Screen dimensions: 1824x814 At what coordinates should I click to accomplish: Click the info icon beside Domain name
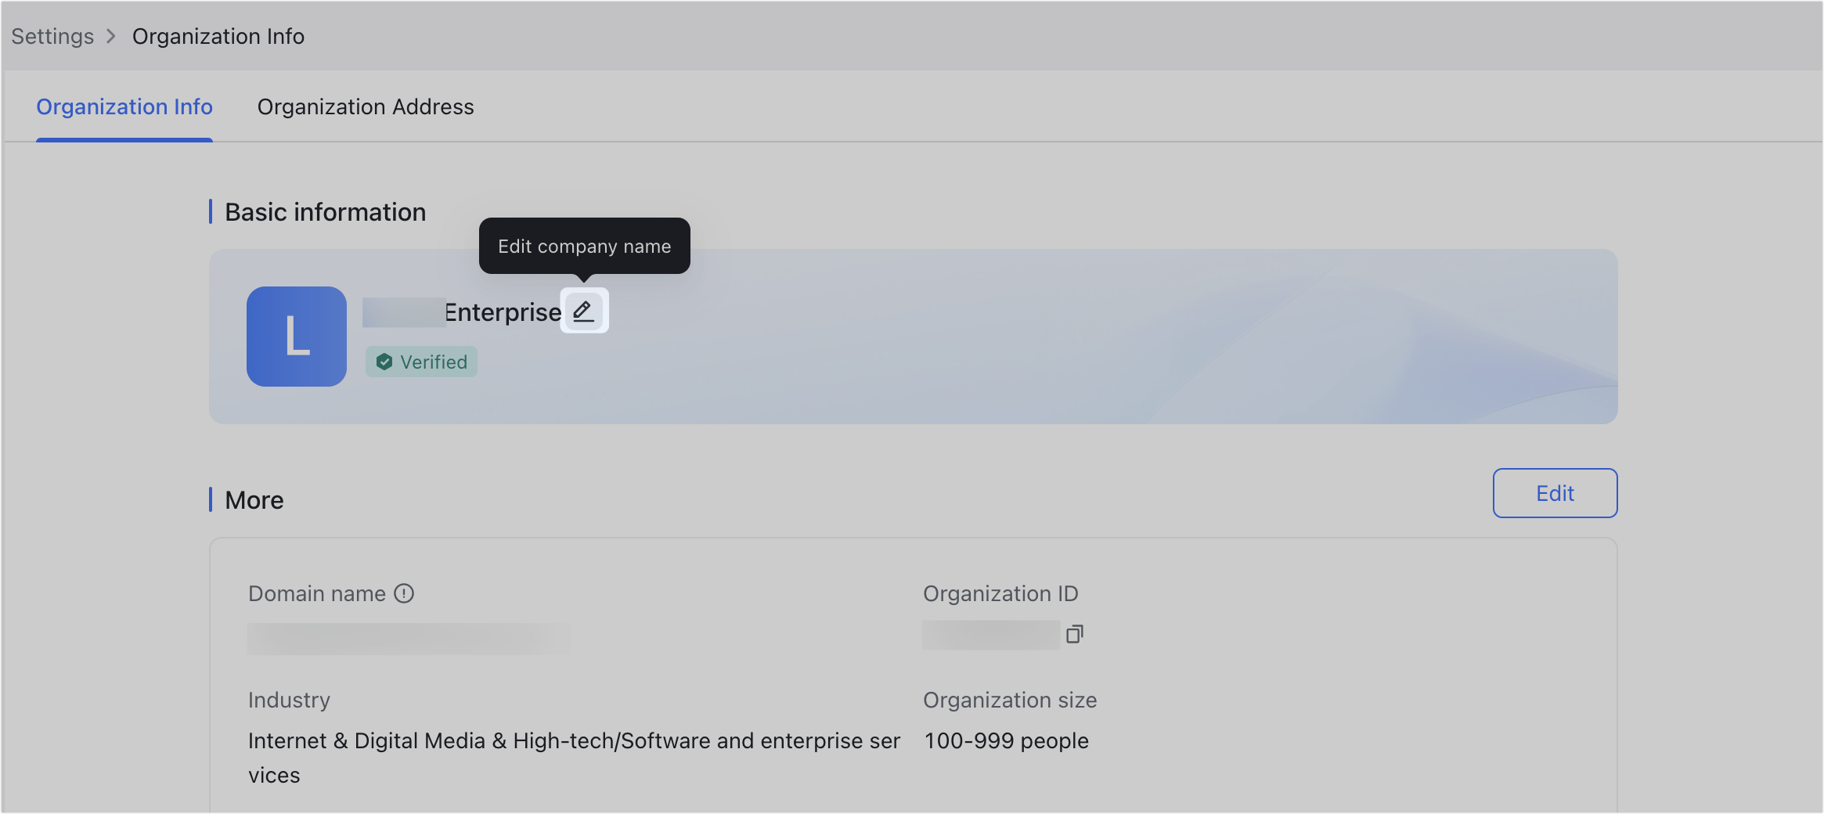pyautogui.click(x=404, y=594)
